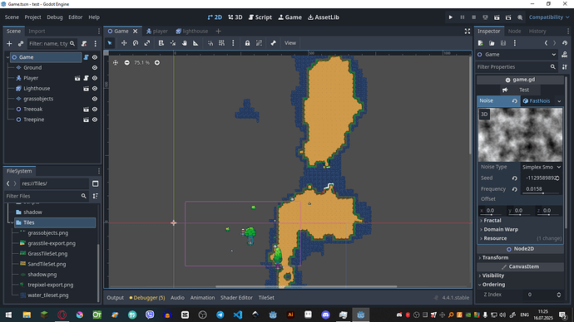This screenshot has width=574, height=322.
Task: Switch to the lighthouse scene tab
Action: [192, 32]
